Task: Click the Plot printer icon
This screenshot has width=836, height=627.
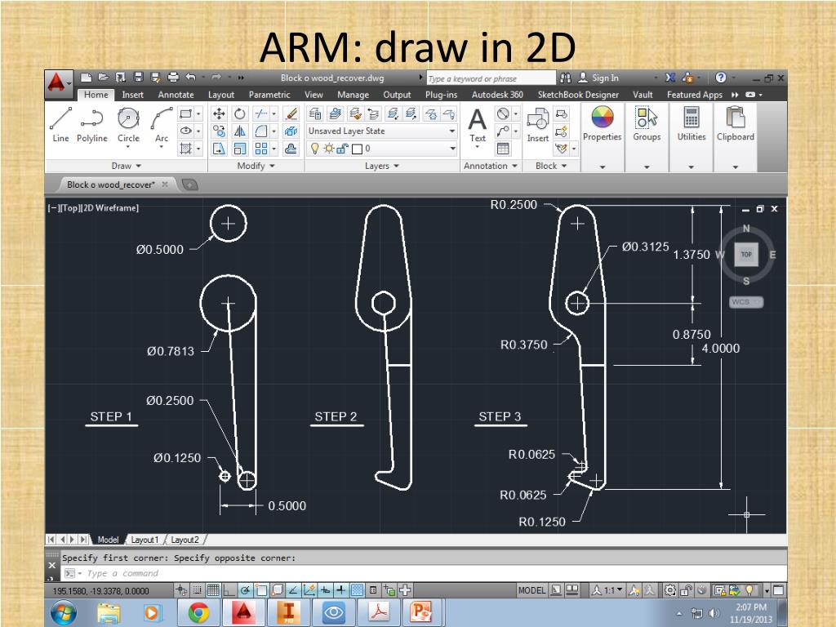Action: point(173,78)
